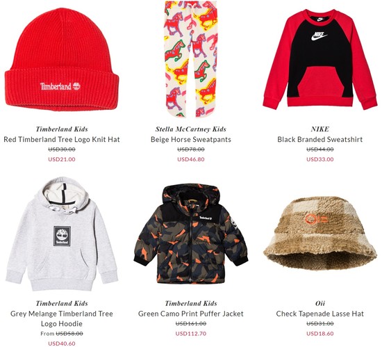Open the red Timberland knit hat image
Screen dimensions: 382x347
click(62, 60)
